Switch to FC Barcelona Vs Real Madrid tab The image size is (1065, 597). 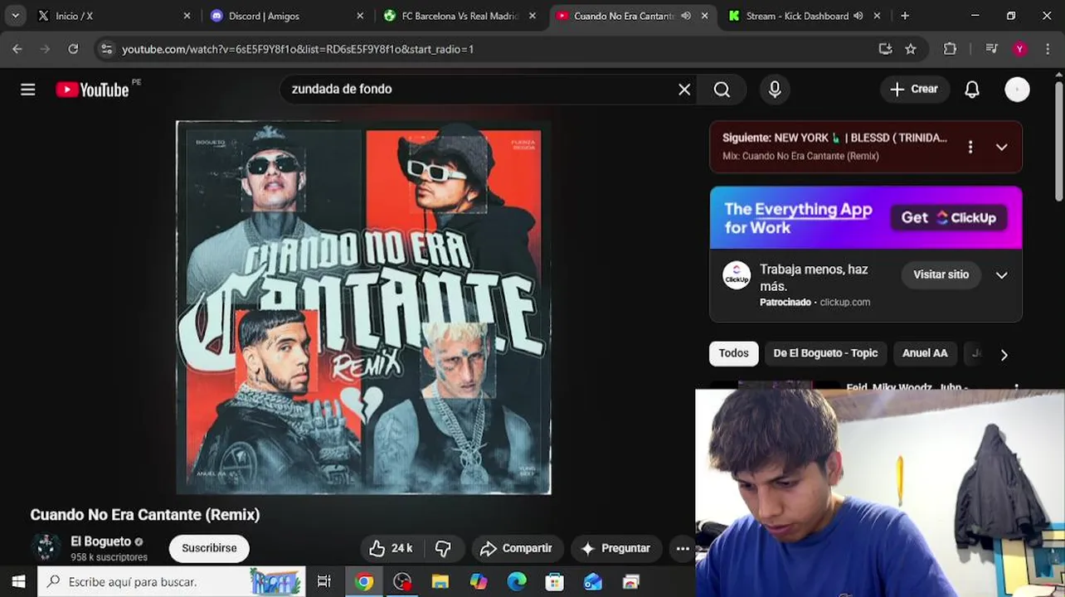(460, 16)
